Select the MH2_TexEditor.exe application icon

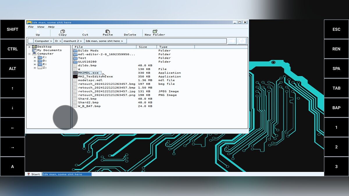[x=75, y=77]
